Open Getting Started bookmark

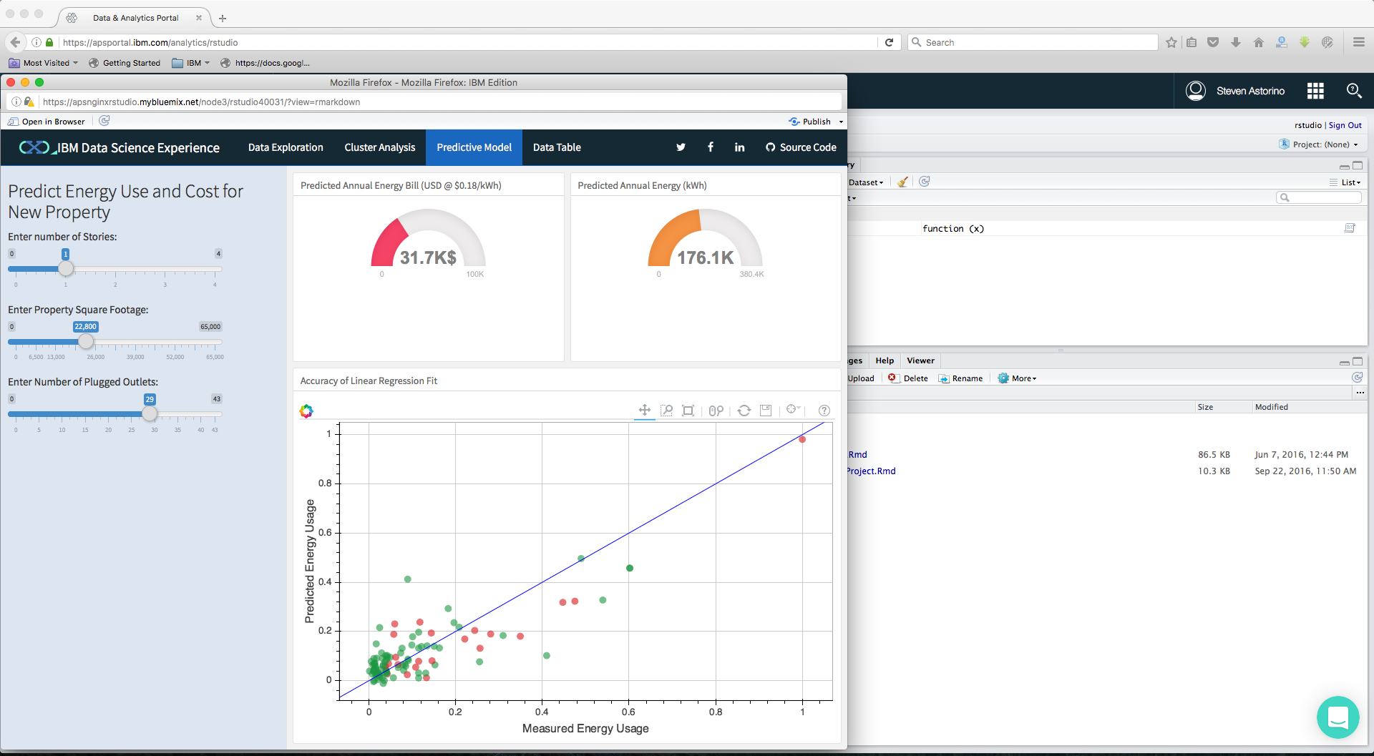click(125, 63)
